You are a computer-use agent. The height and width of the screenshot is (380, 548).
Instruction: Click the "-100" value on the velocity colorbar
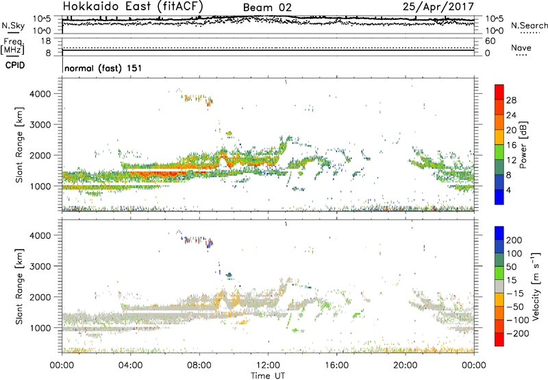coord(518,320)
